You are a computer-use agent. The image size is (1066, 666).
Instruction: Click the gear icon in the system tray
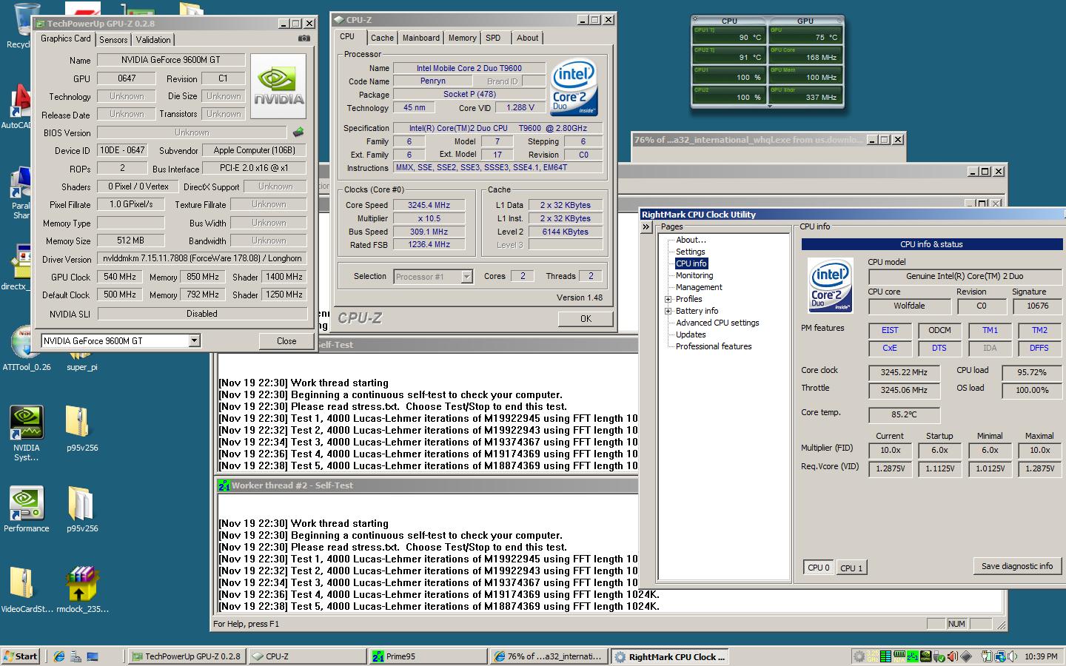[859, 656]
